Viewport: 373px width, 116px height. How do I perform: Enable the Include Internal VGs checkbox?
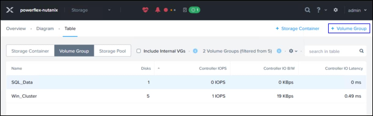139,51
